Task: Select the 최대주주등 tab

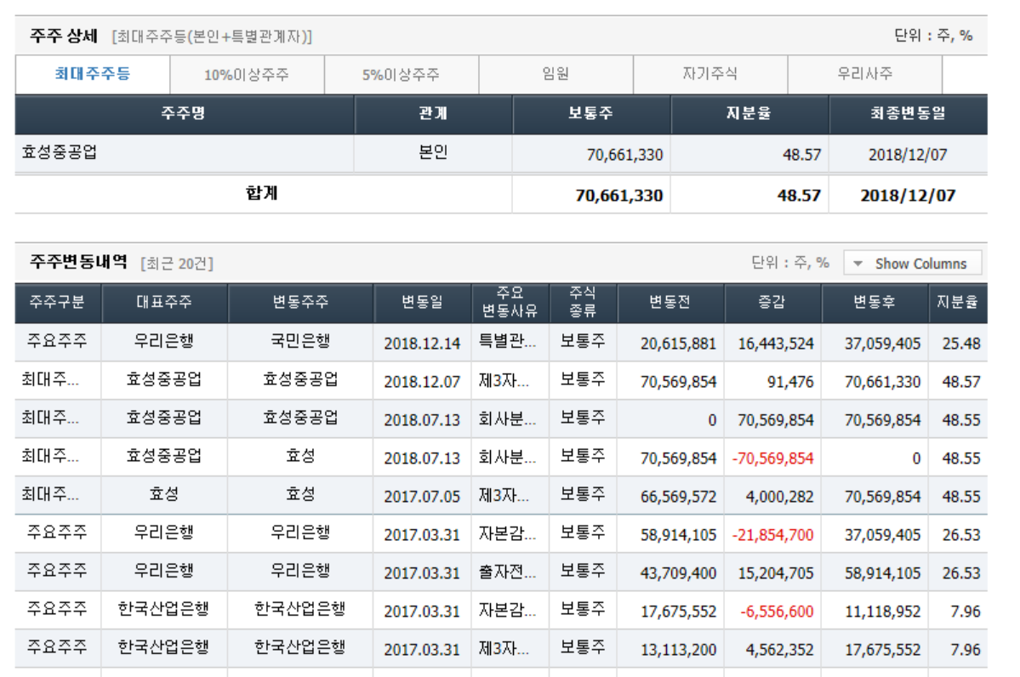Action: click(x=93, y=74)
